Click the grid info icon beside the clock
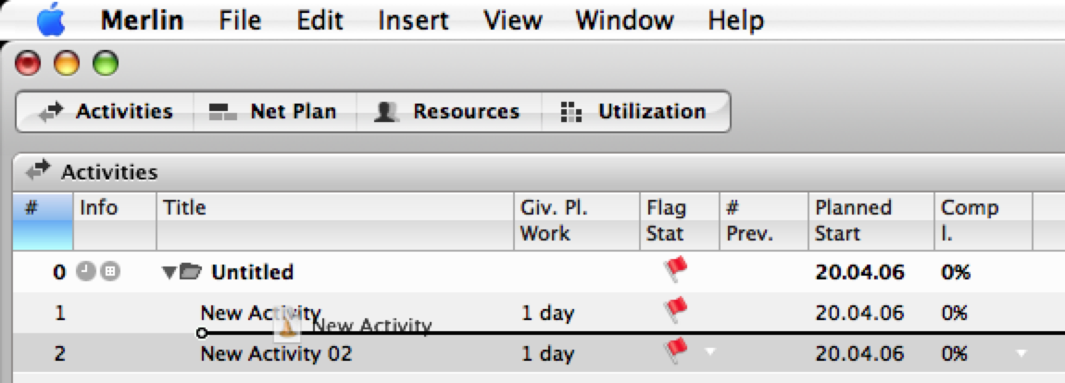Screen dimensions: 1065x383 [x=108, y=272]
